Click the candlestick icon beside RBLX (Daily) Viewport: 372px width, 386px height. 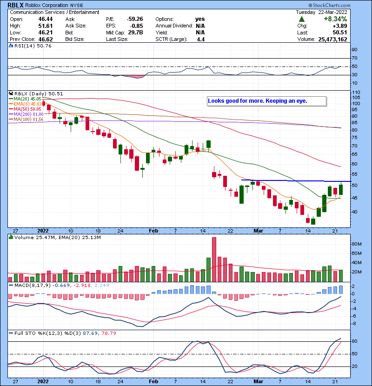click(x=11, y=94)
